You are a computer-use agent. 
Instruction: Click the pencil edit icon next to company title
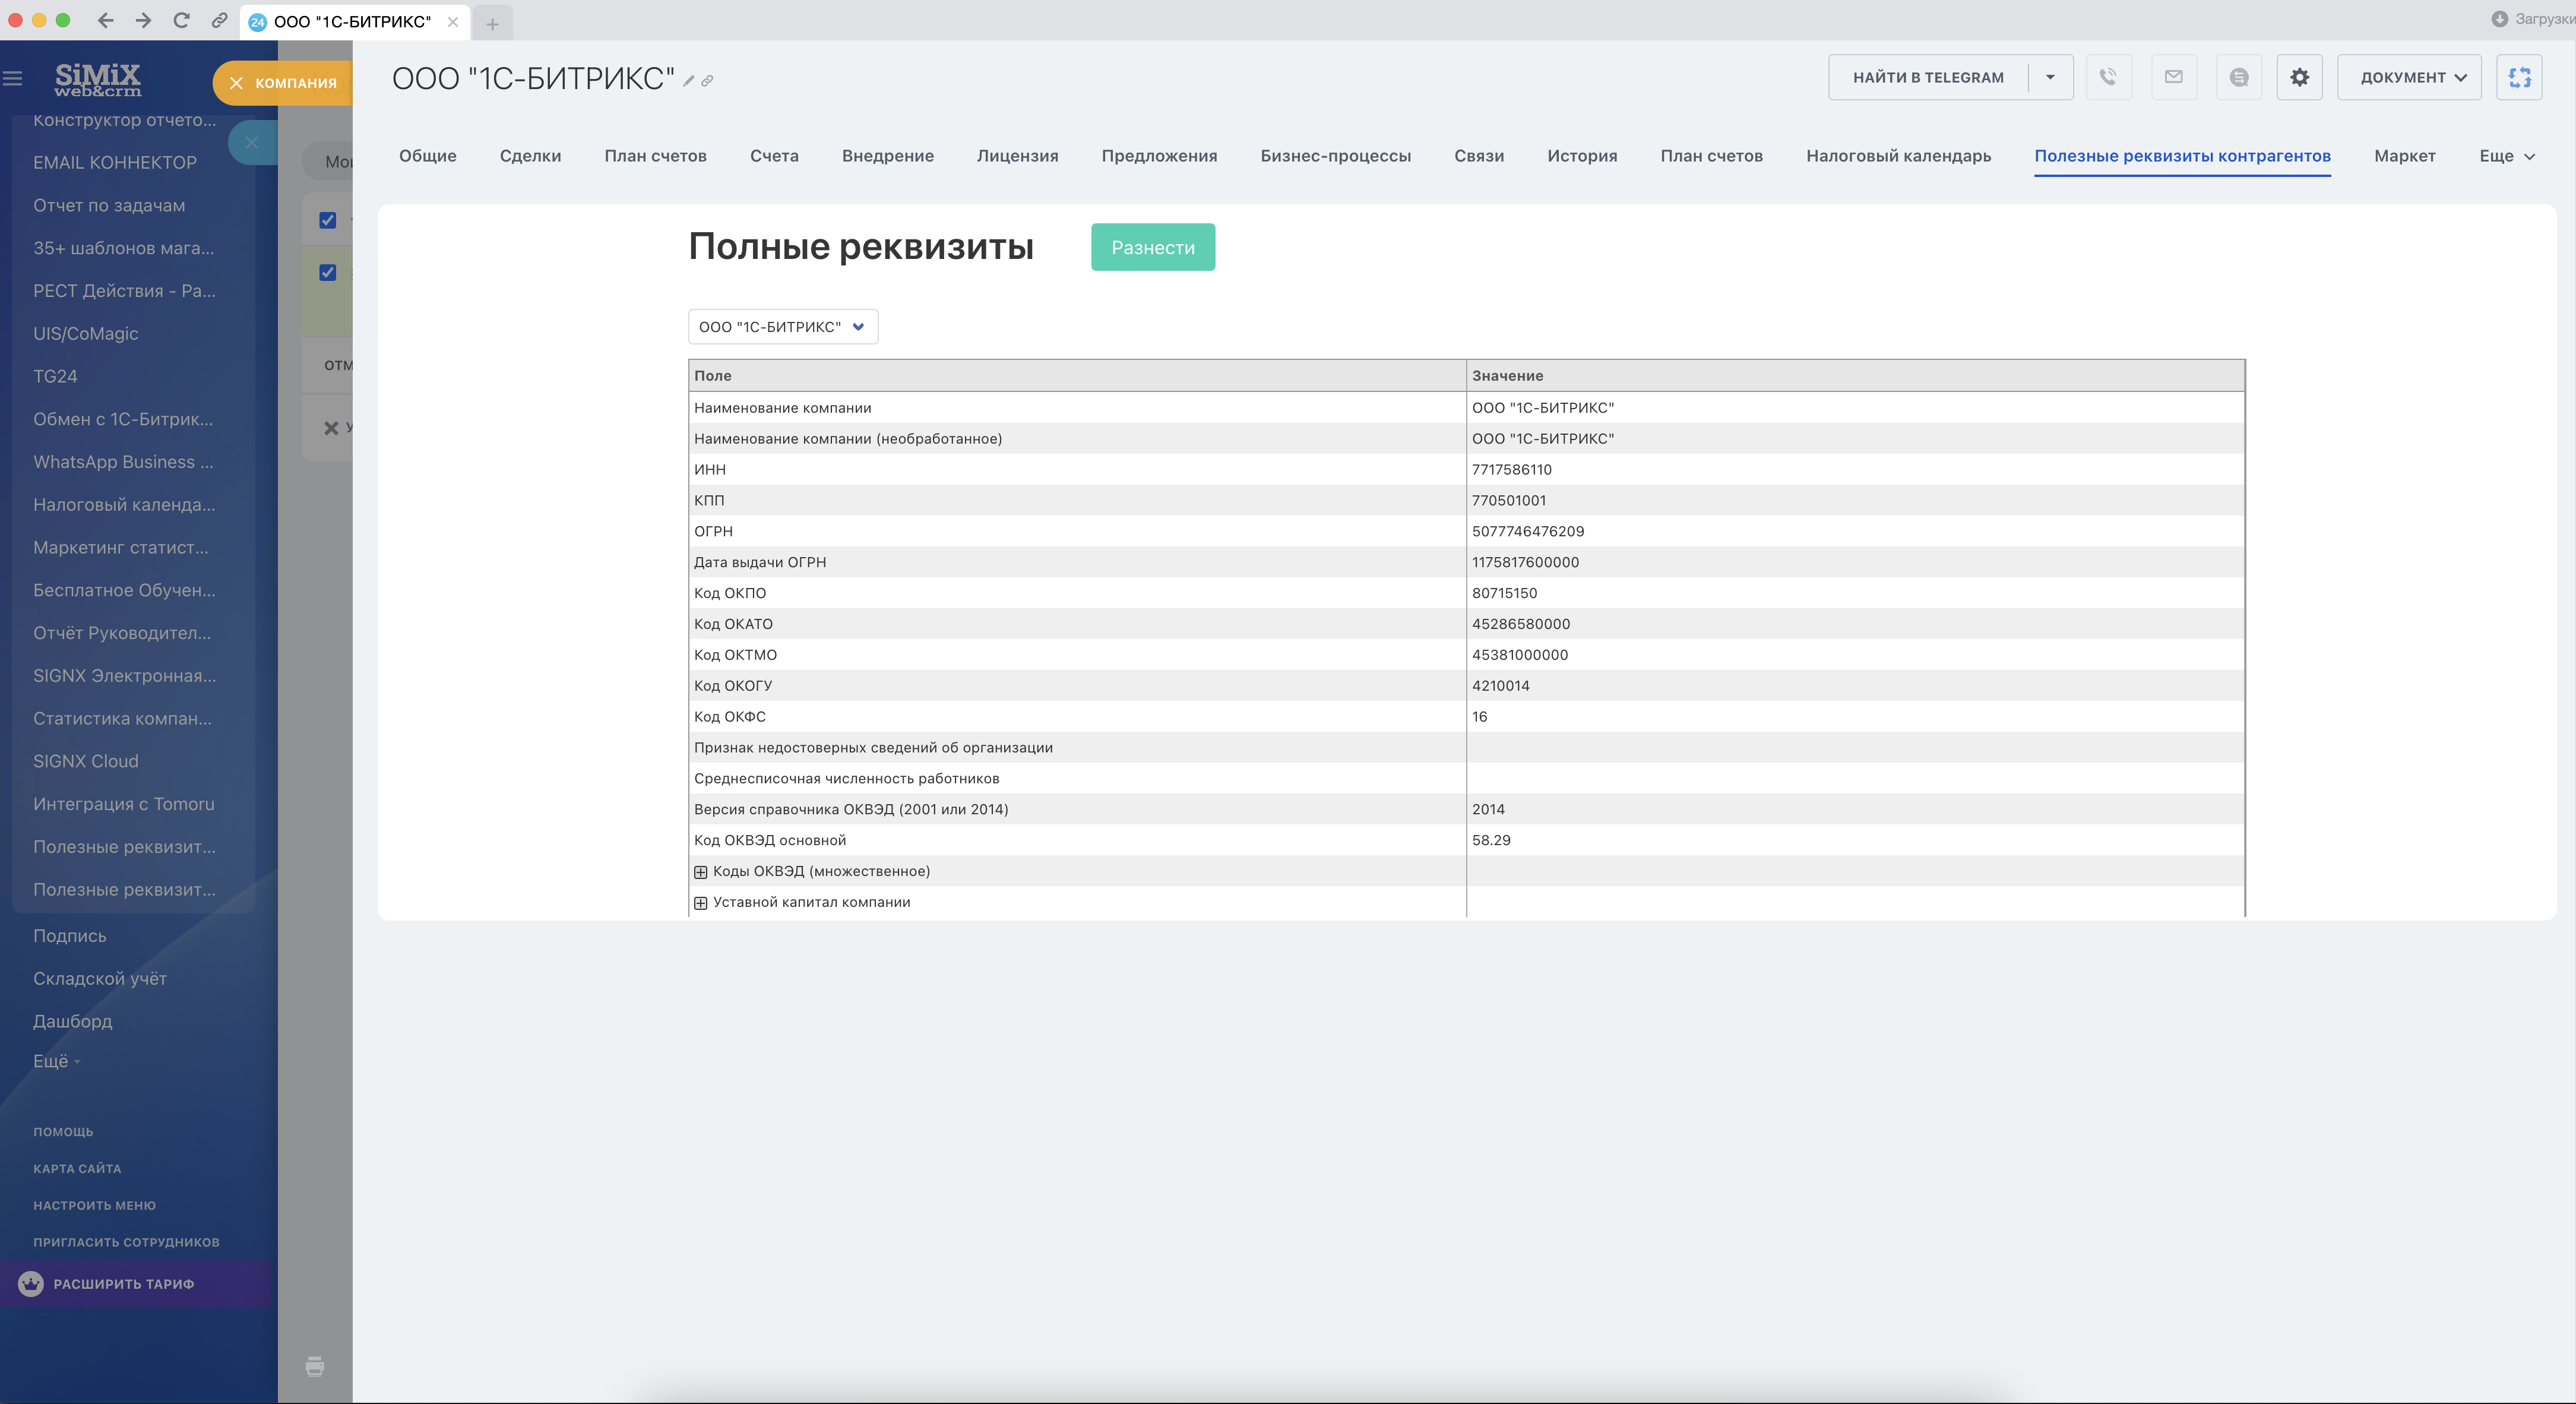tap(689, 81)
